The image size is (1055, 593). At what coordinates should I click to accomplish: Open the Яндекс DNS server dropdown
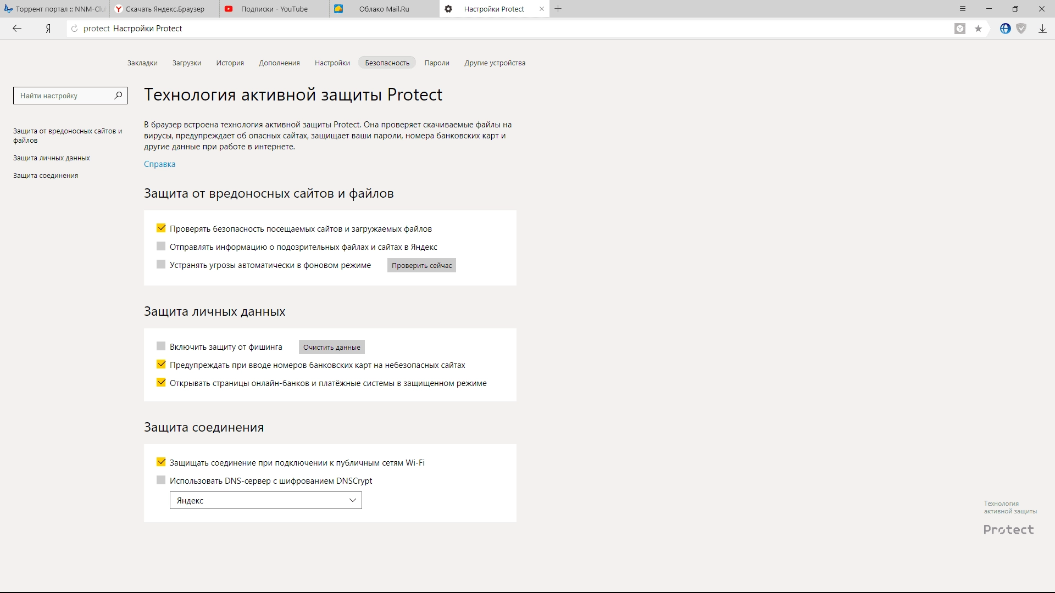click(266, 500)
